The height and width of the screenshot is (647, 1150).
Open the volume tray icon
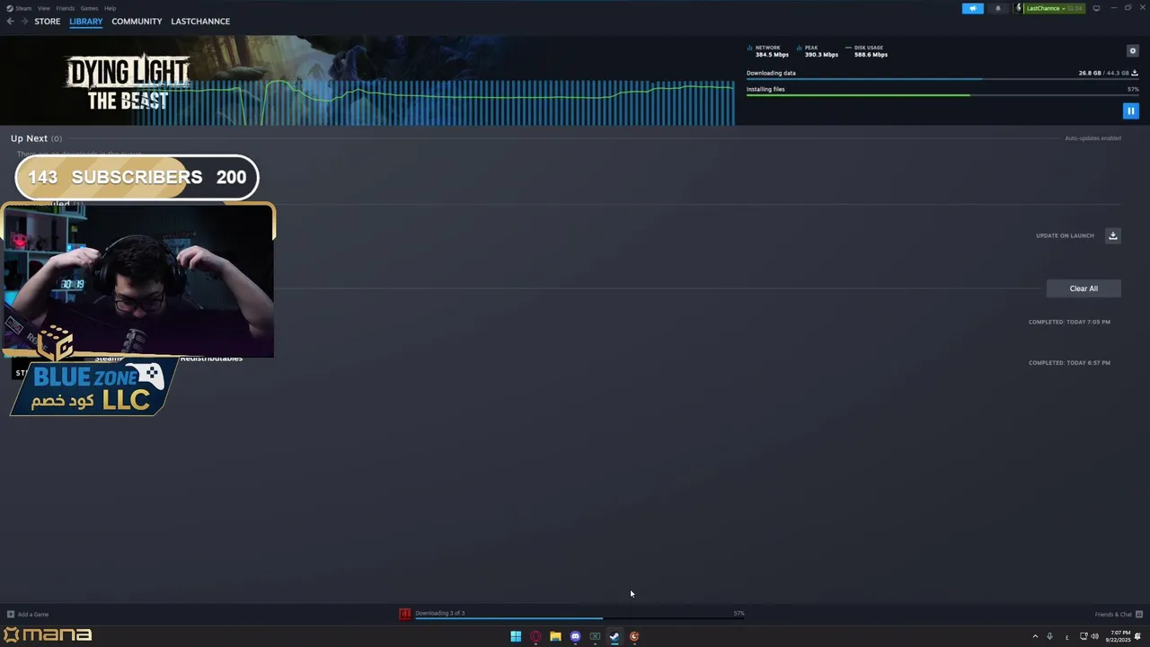(1095, 636)
